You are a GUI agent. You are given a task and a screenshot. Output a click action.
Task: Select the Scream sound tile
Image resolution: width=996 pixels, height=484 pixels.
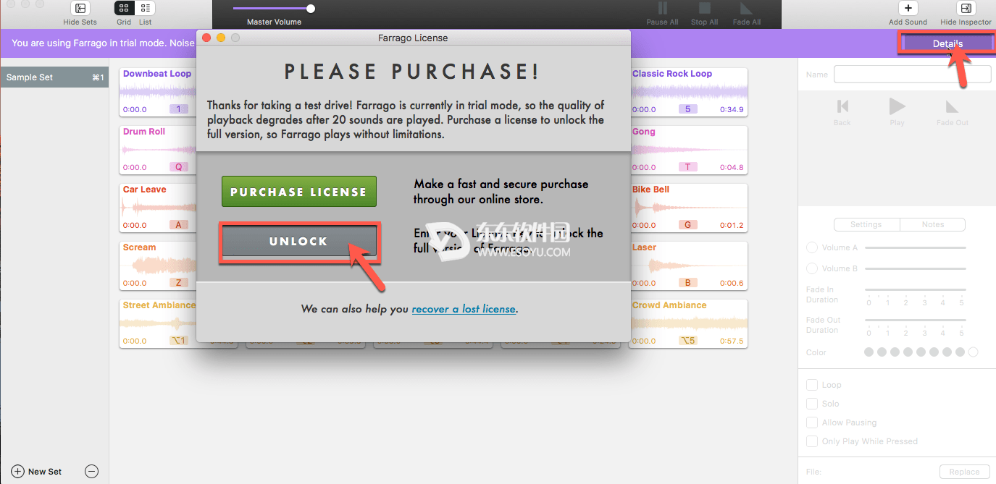pos(158,266)
